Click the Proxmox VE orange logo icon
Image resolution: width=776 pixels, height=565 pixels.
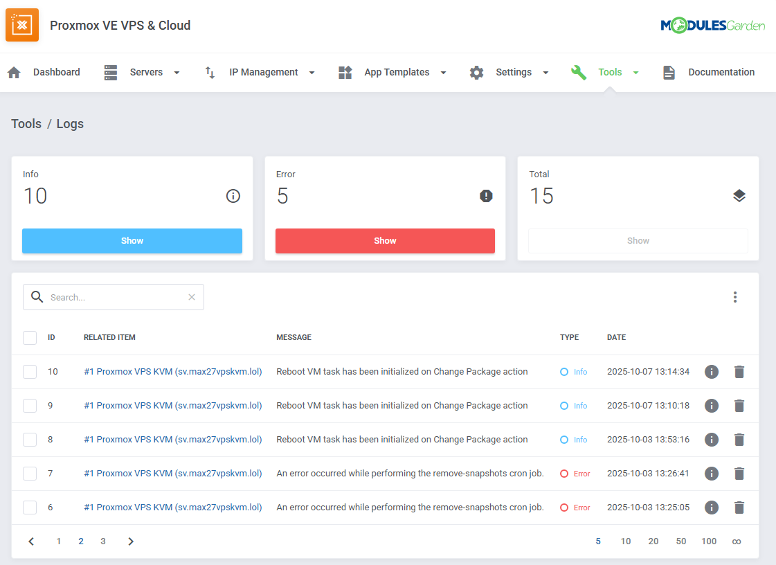(x=22, y=26)
